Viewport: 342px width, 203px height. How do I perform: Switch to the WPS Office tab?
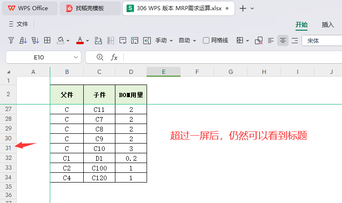point(30,8)
